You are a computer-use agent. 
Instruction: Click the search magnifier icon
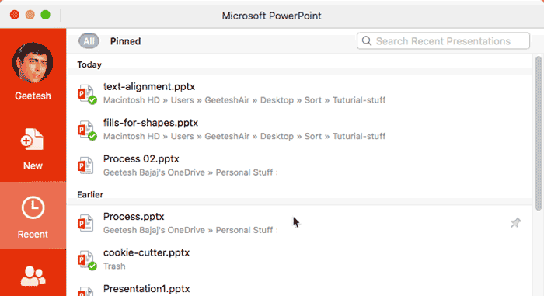[366, 41]
